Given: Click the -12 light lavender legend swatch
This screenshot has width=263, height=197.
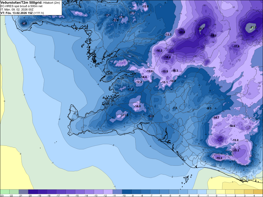Looking at the screenshot, I should tap(108, 192).
